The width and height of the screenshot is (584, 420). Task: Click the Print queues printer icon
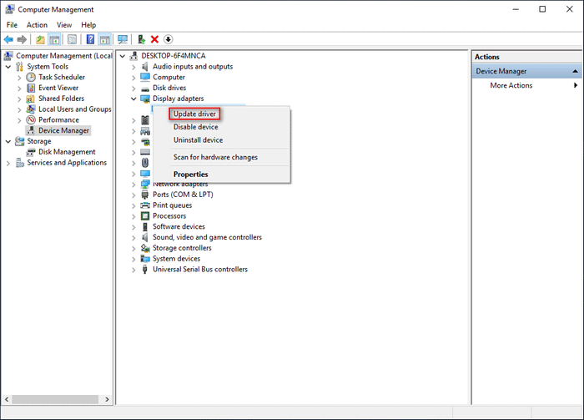tap(145, 205)
